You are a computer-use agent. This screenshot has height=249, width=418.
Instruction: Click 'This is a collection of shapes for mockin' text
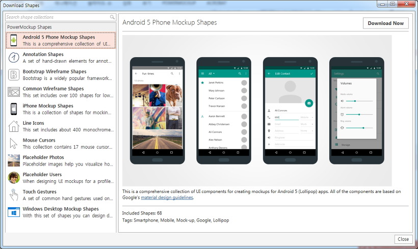(67, 113)
